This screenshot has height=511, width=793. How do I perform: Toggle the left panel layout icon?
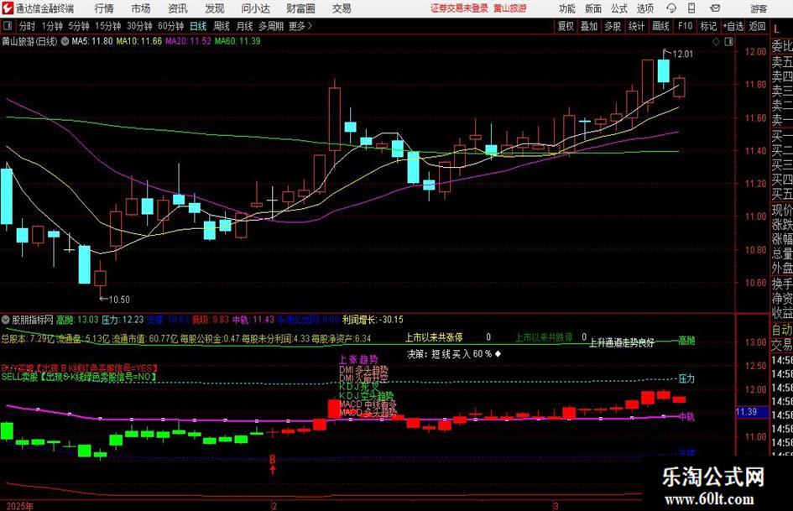pos(7,26)
